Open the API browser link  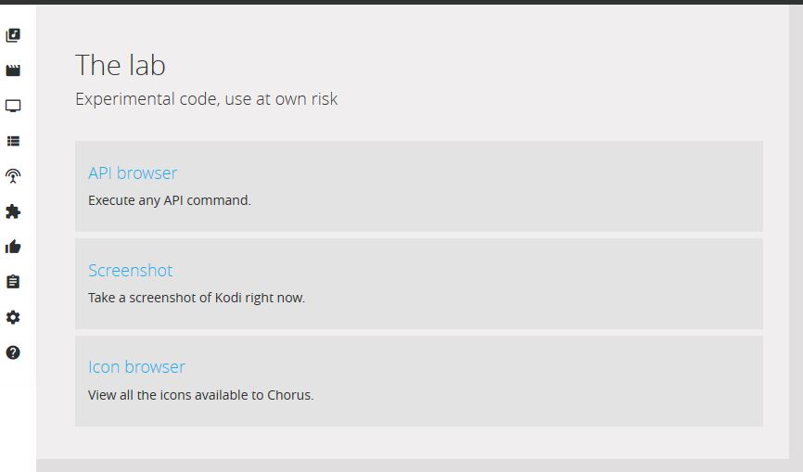(133, 173)
